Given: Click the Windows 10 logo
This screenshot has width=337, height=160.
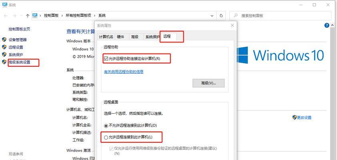Looking at the screenshot, I should pyautogui.click(x=281, y=55).
